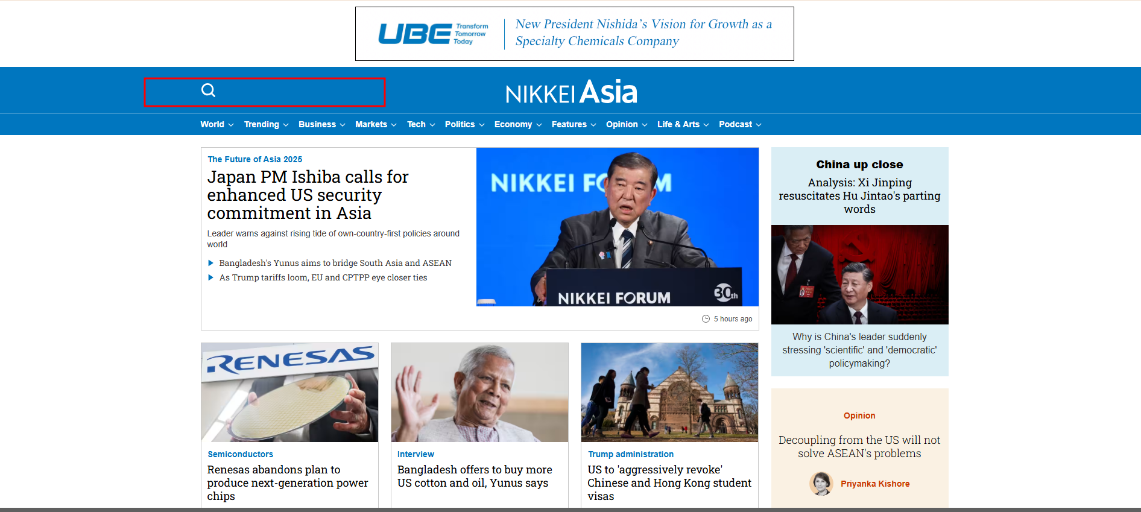Click Priyanka Kishore's author avatar
The image size is (1141, 512).
click(821, 484)
